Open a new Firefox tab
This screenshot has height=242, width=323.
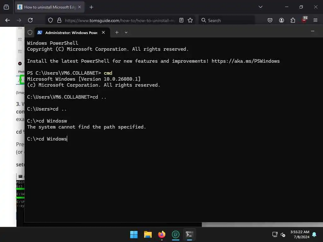[91, 7]
